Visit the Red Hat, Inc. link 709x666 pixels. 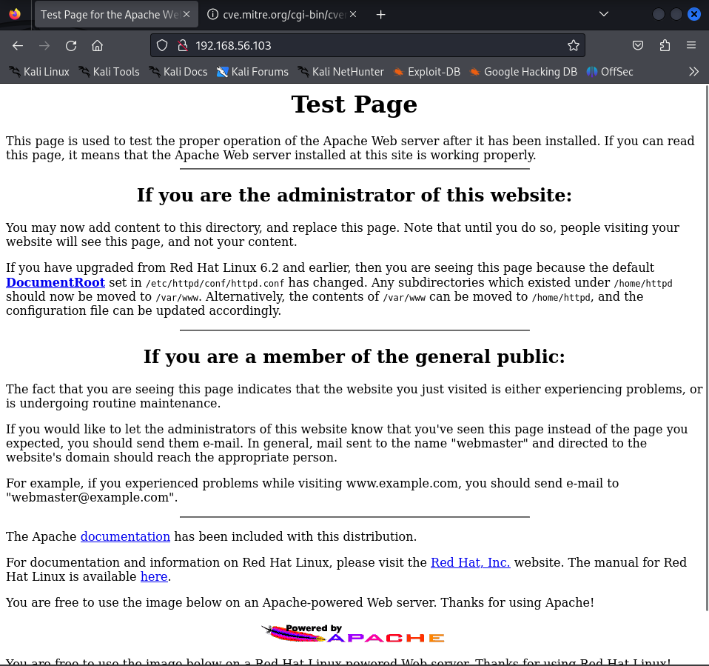point(470,562)
